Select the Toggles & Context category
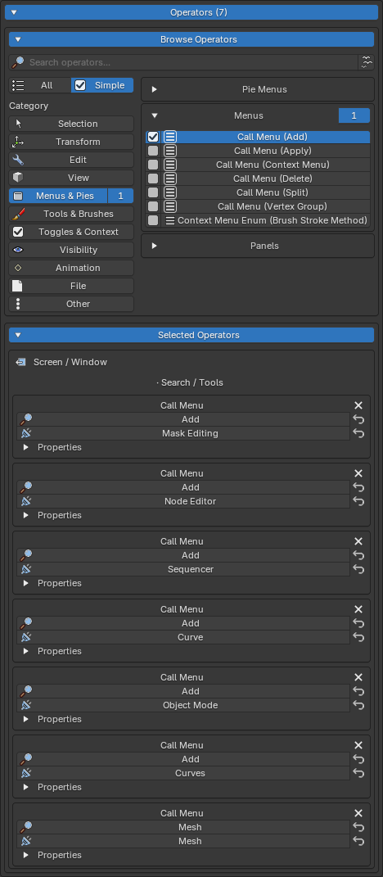The width and height of the screenshot is (383, 877). tap(71, 232)
